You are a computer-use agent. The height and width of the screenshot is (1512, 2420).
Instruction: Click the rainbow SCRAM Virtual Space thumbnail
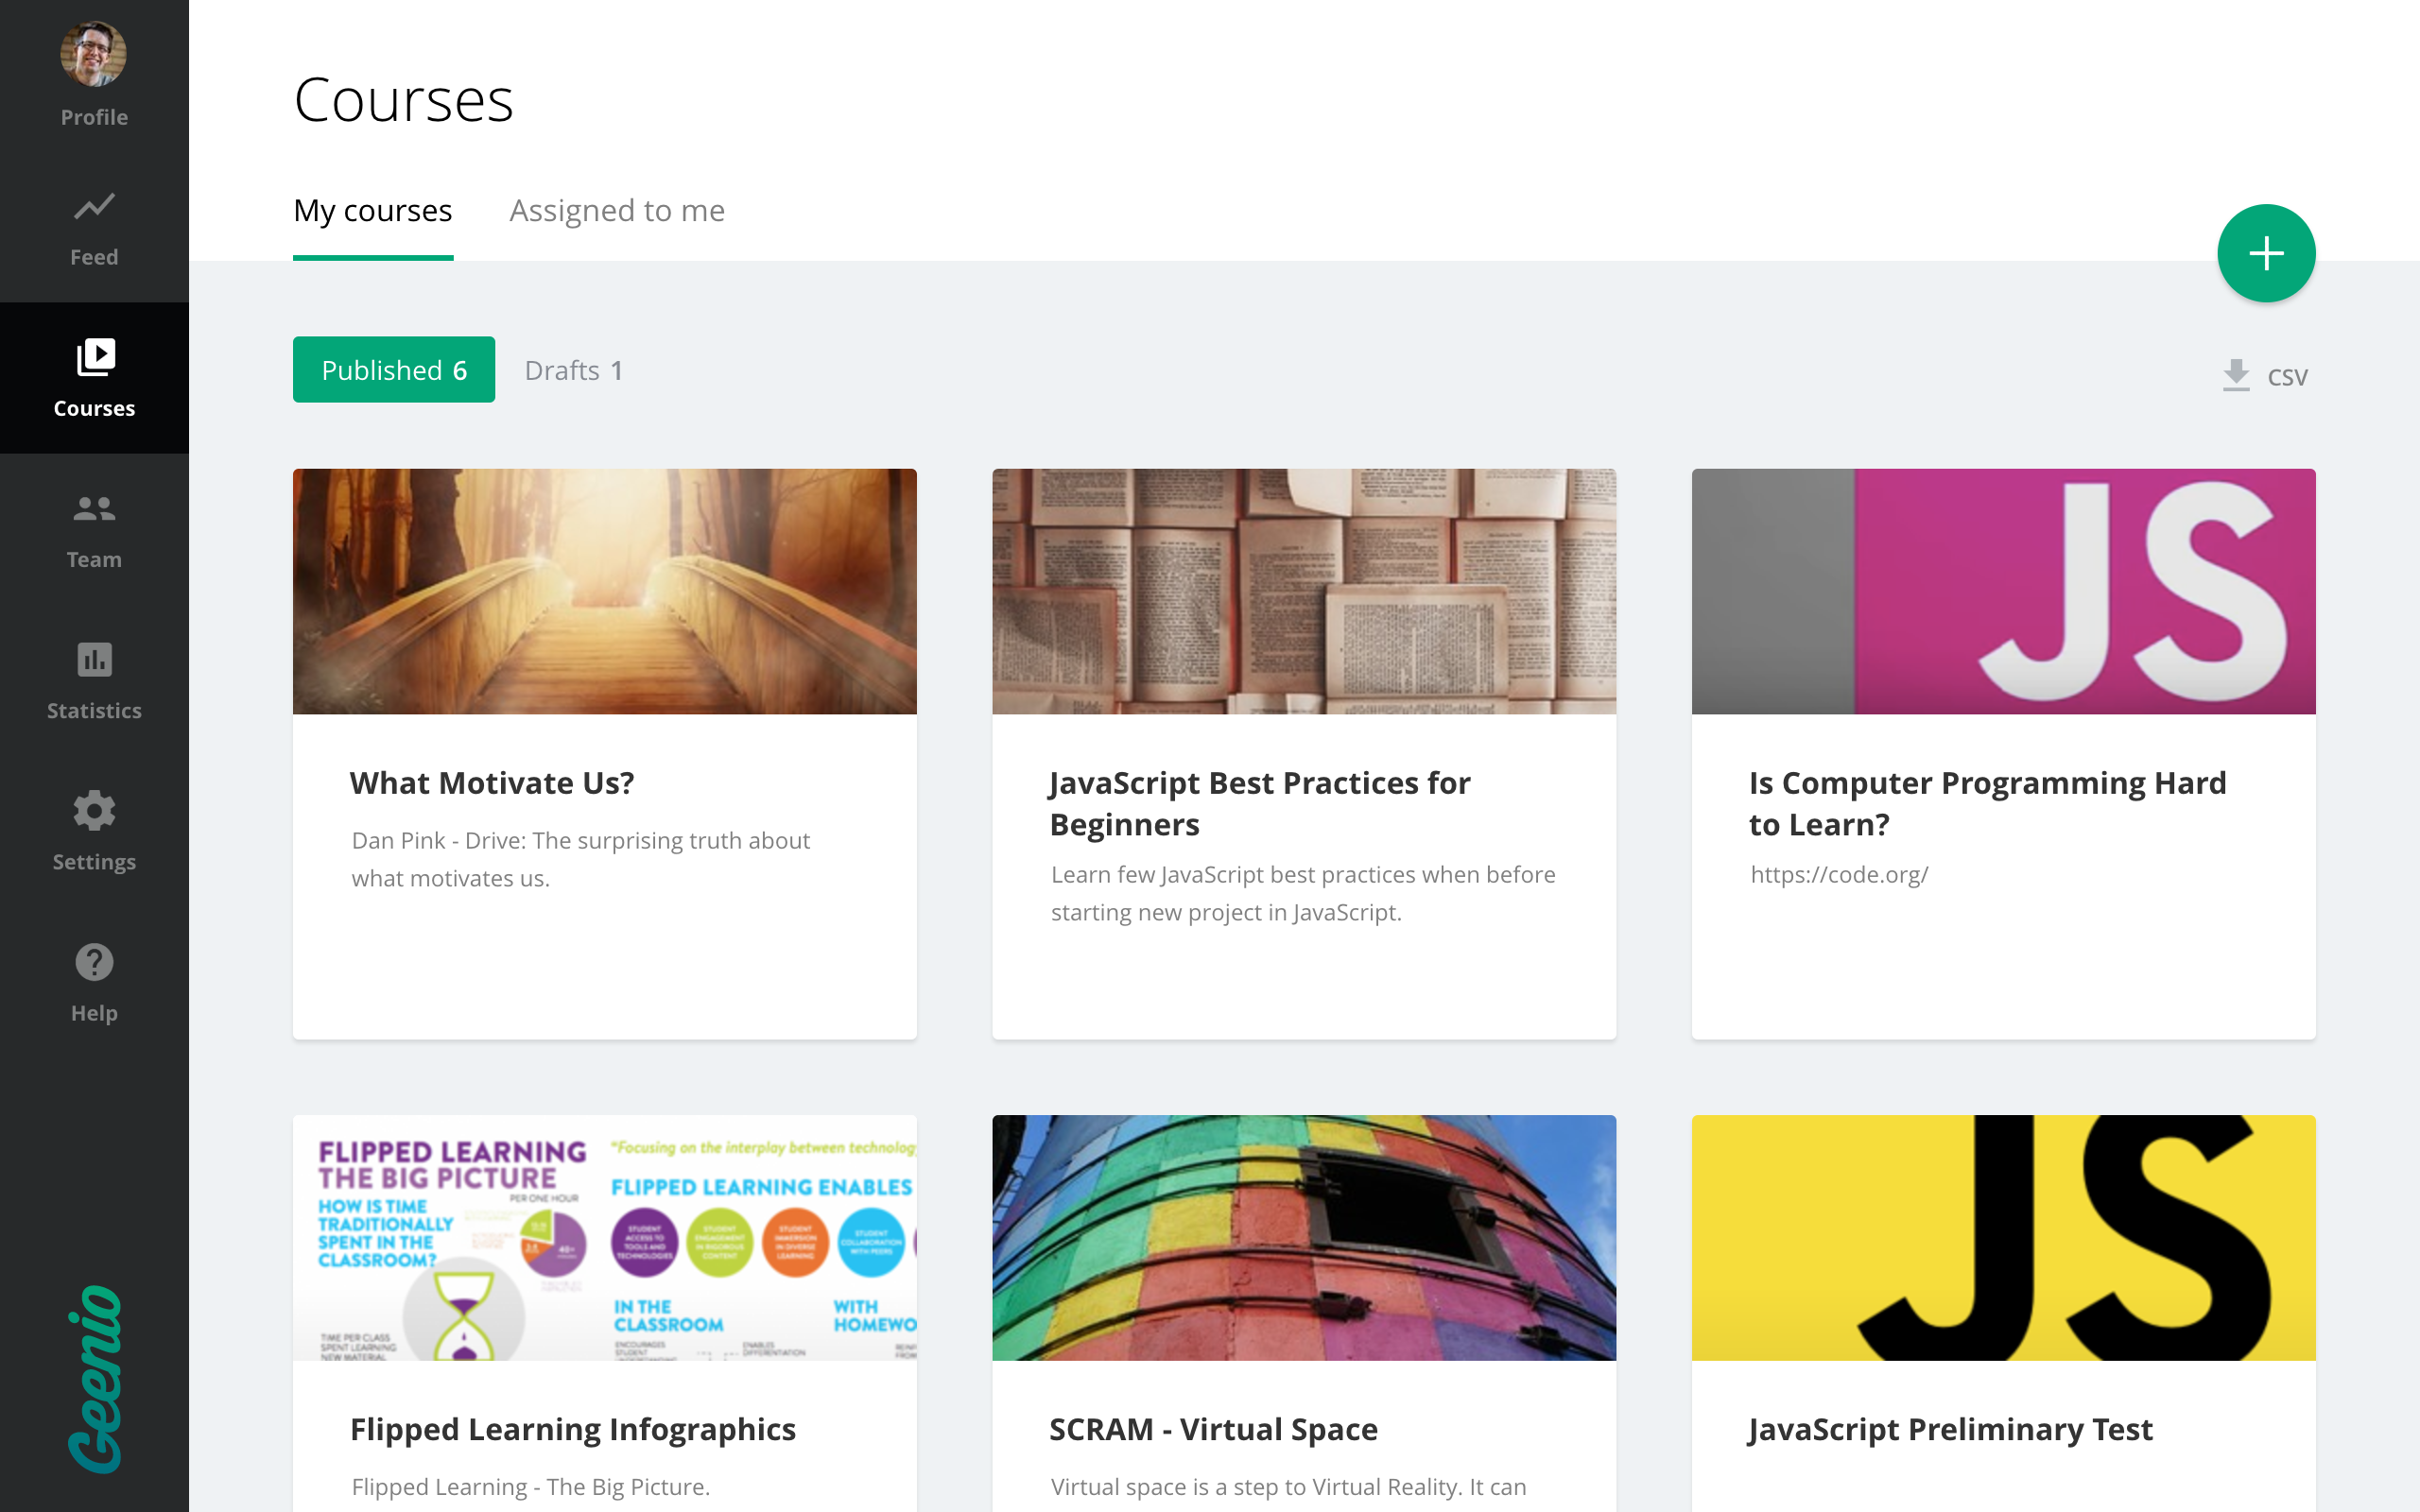coord(1303,1237)
